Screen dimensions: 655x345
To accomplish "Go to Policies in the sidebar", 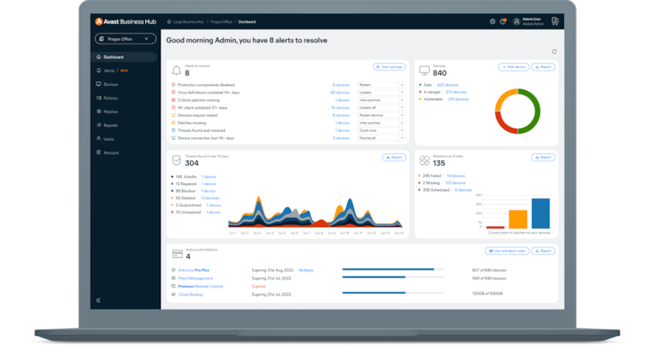I will coord(111,98).
